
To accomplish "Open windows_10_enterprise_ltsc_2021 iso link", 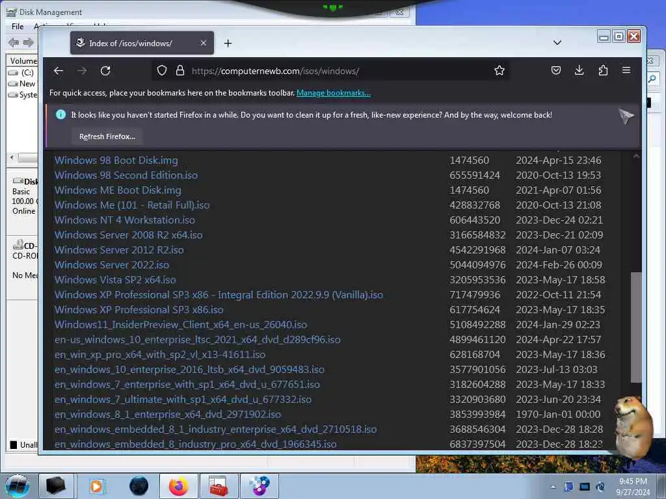I will tap(197, 339).
